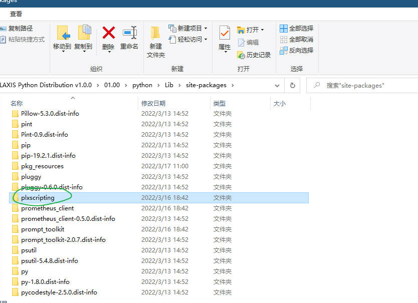418x303 pixels.
Task: Select the pluggy-0.6.0.dist-info folder
Action: [52, 187]
